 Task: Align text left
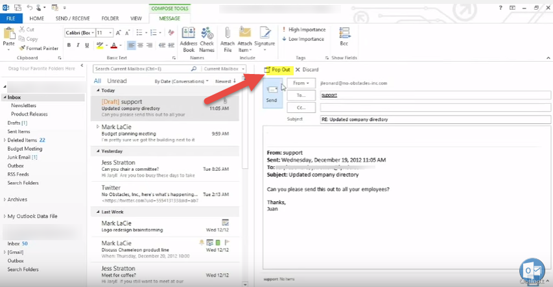(131, 45)
